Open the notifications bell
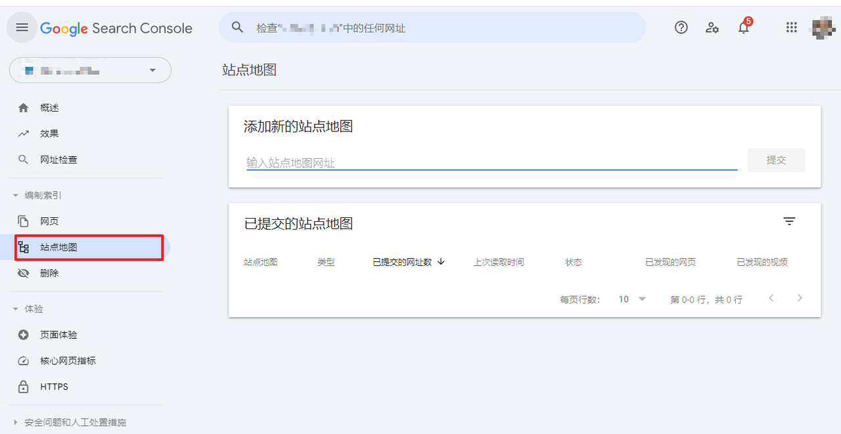 pos(744,28)
